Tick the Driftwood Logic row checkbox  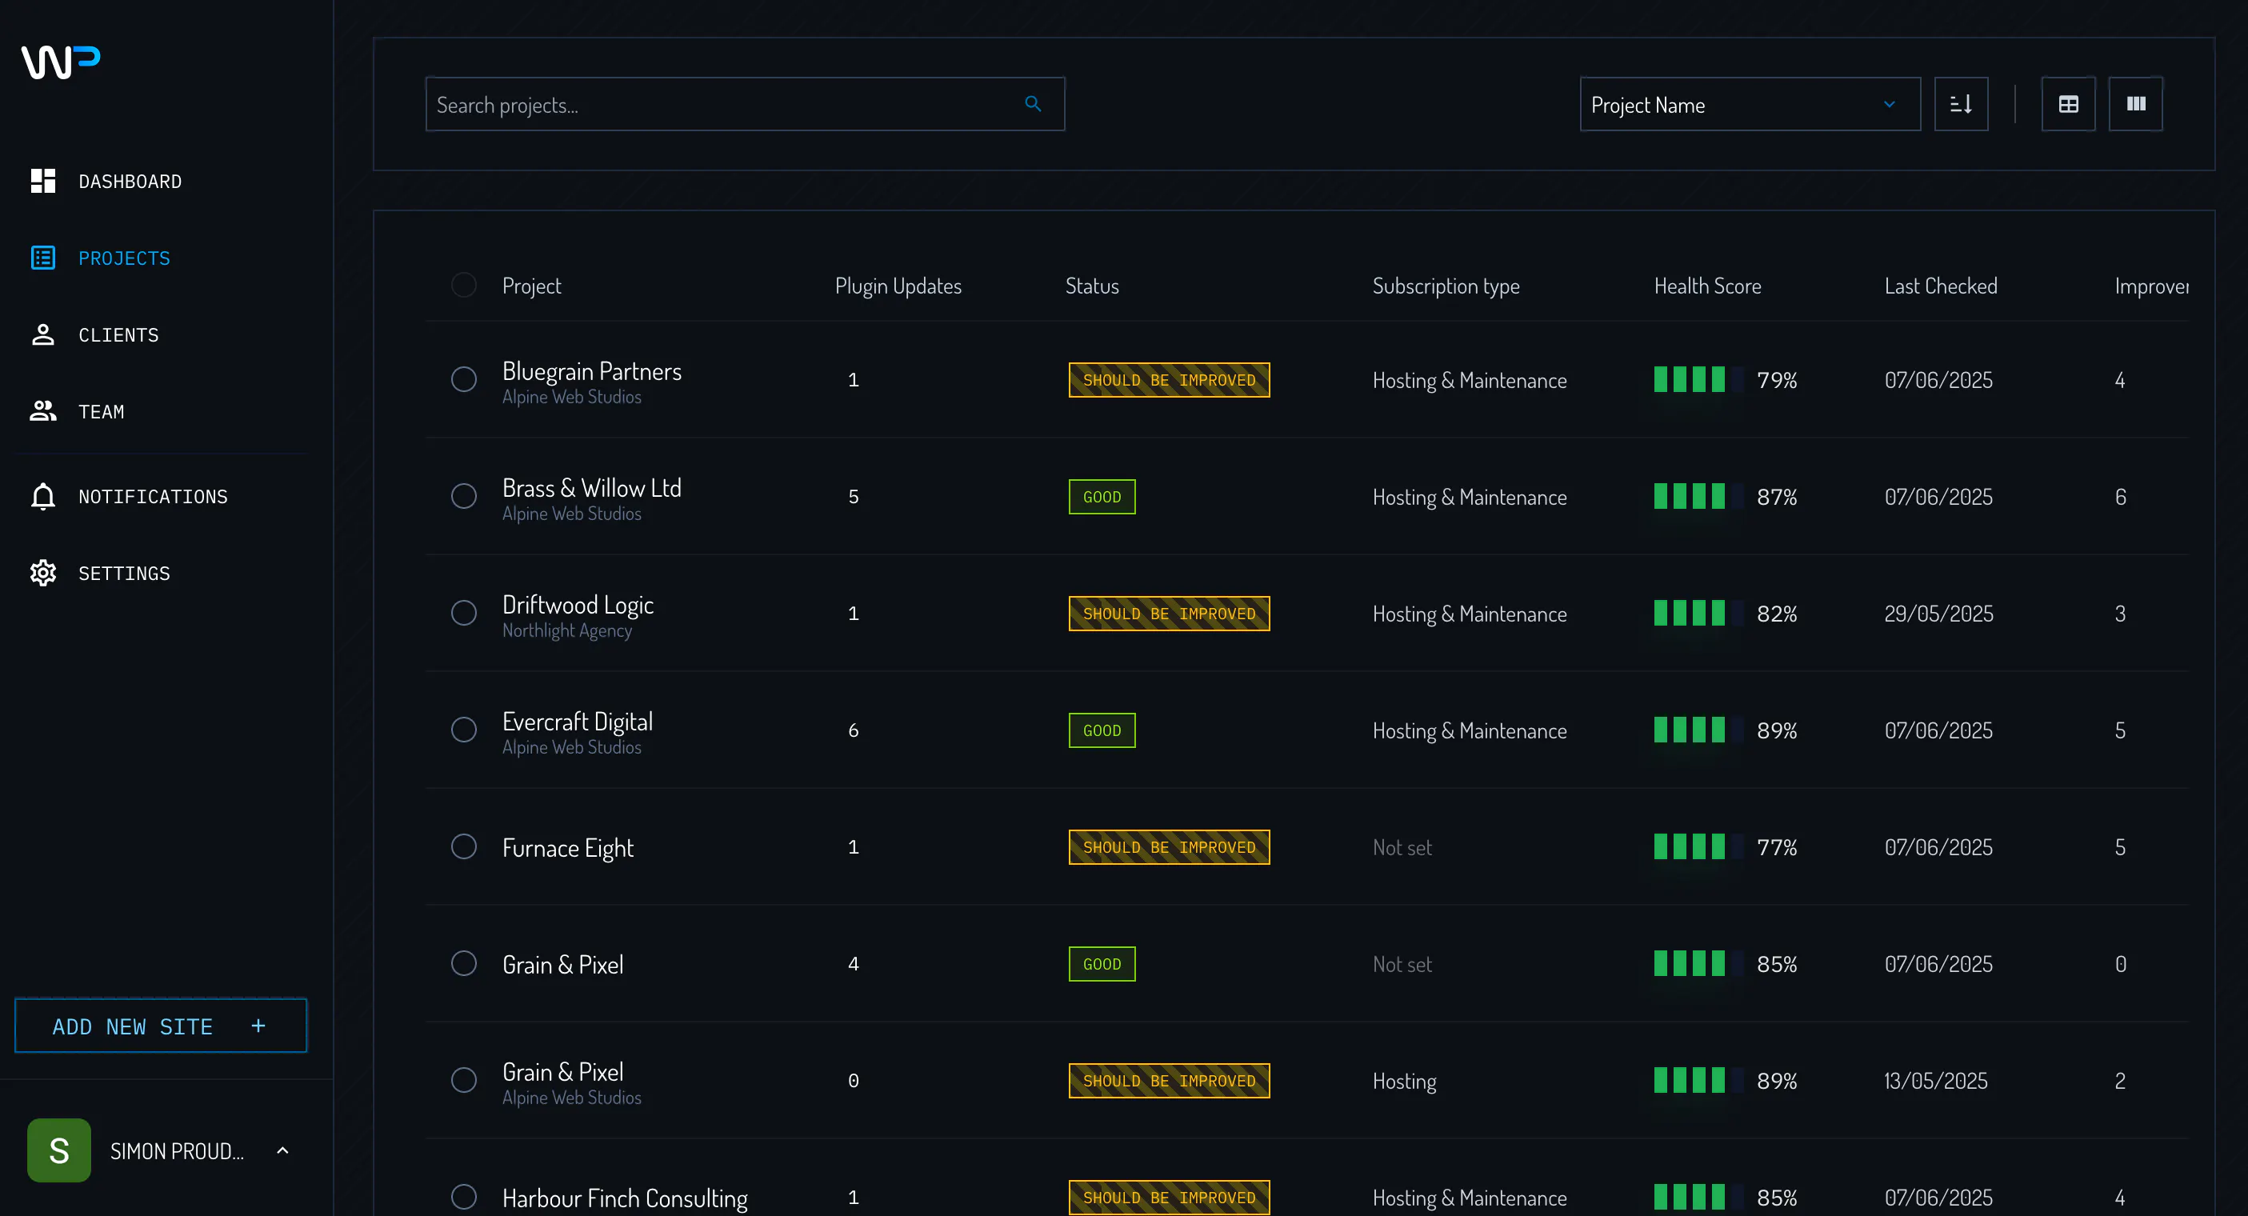[463, 613]
